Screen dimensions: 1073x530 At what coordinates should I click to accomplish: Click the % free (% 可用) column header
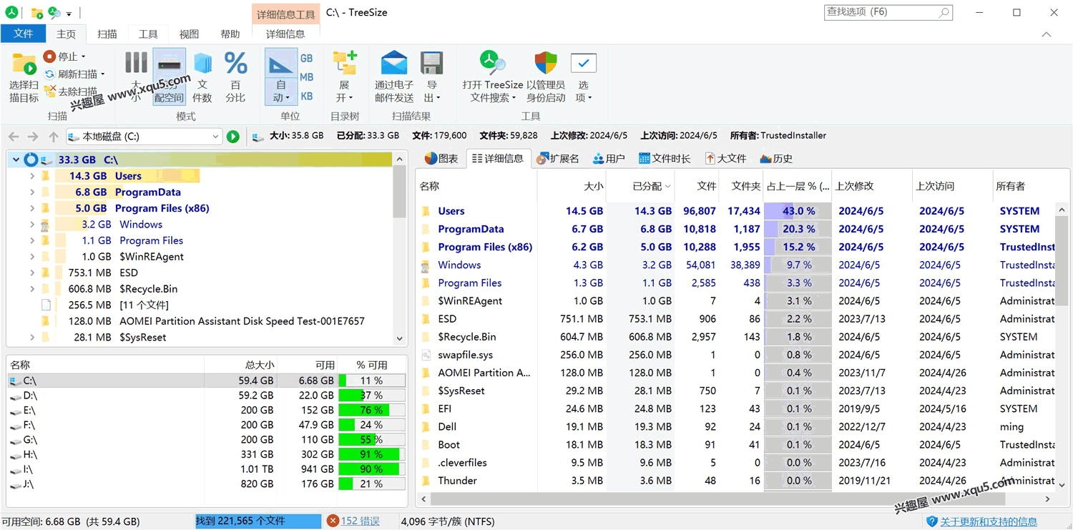point(372,365)
